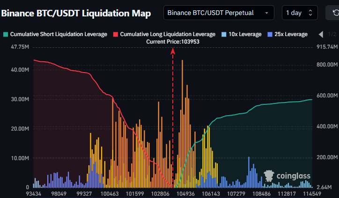Click the 112817 price axis label
This screenshot has height=198, width=339.
pyautogui.click(x=287, y=194)
